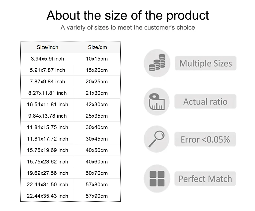The height and width of the screenshot is (211, 255).
Task: Select the 11.81x15.75 inch row
Action: point(70,127)
